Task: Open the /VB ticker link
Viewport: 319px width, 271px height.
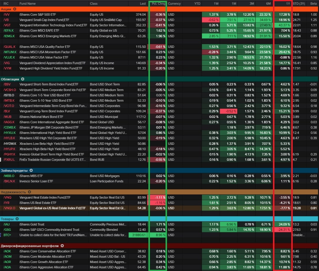Action: (x=6, y=20)
